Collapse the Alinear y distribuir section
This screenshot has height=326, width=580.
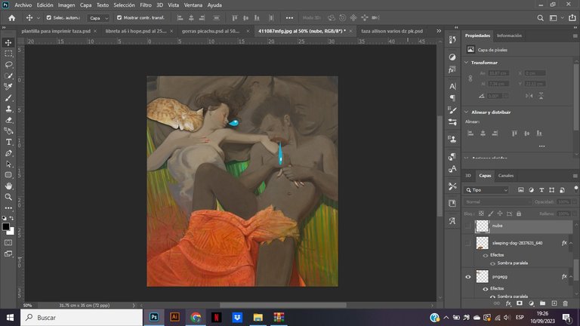tap(467, 112)
